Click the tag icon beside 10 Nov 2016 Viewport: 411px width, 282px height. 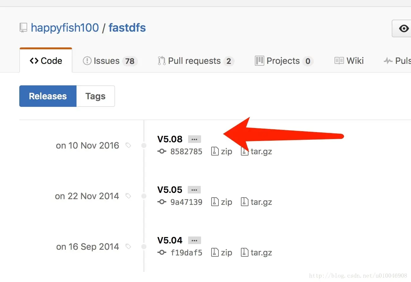pos(128,145)
